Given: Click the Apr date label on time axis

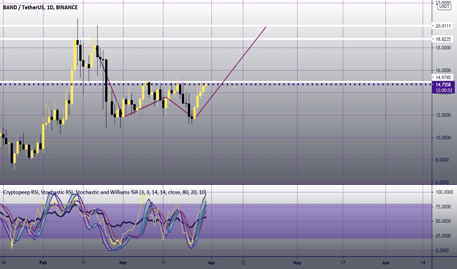Looking at the screenshot, I should (x=212, y=263).
